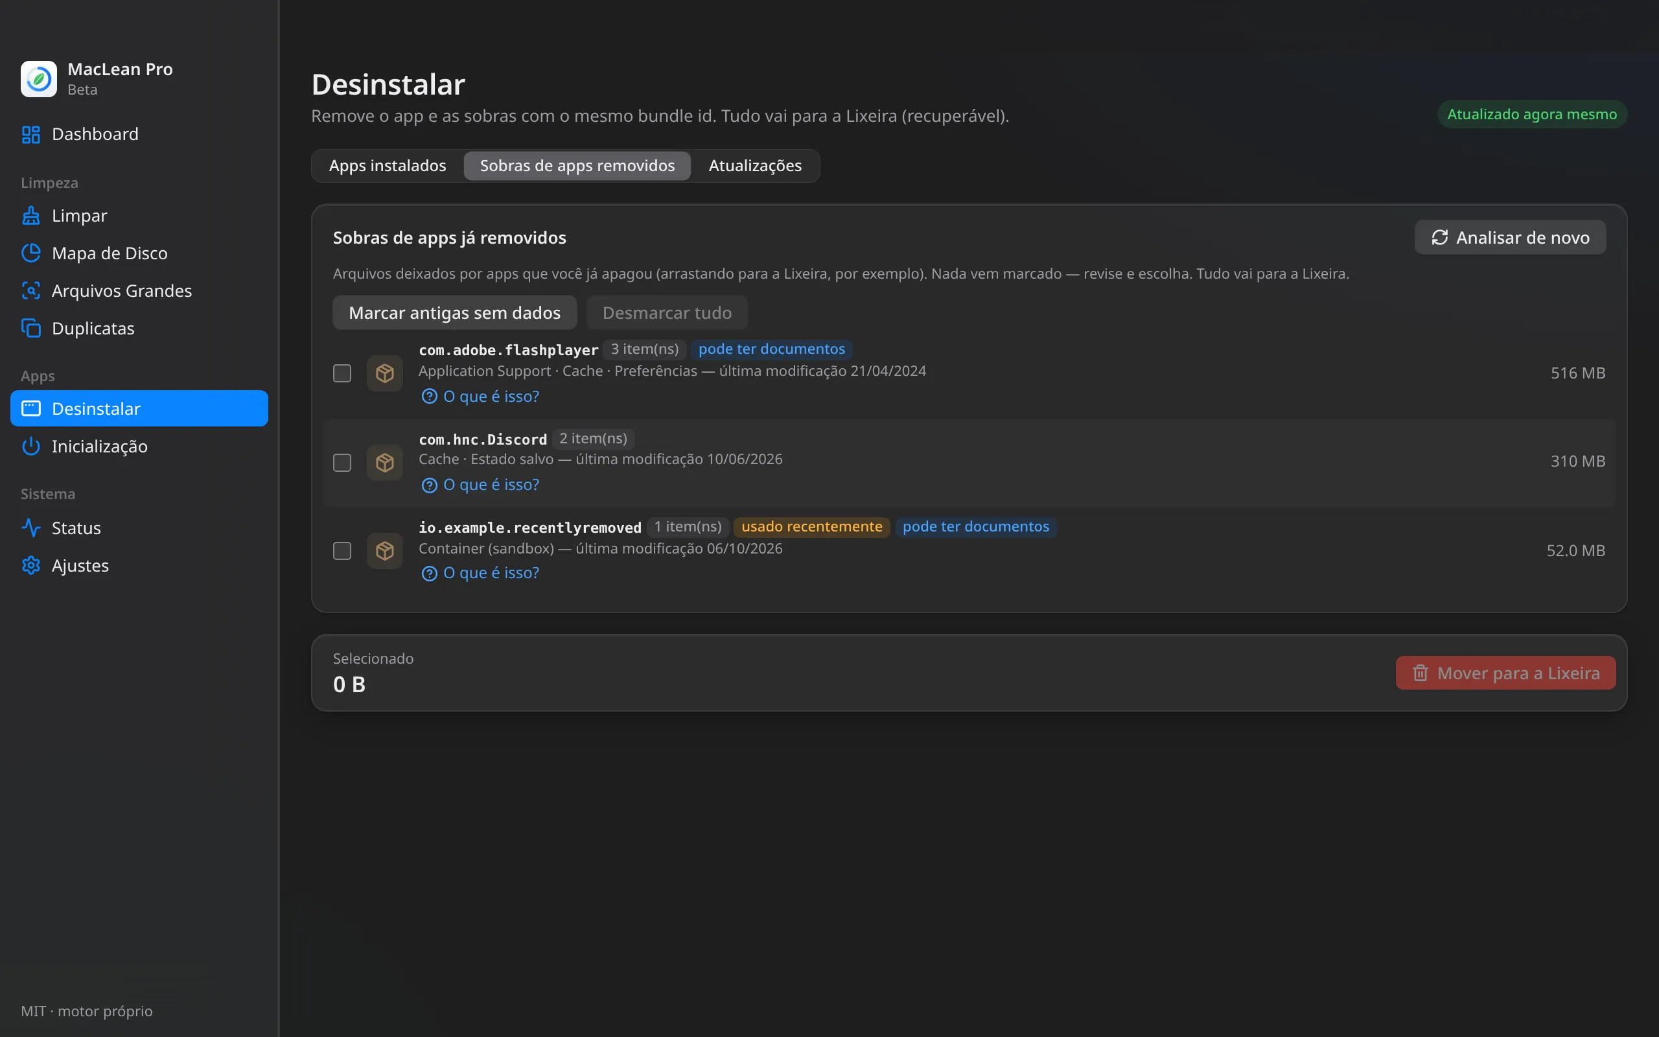Click the trash icon on Mover para a Lixeira

(1421, 673)
